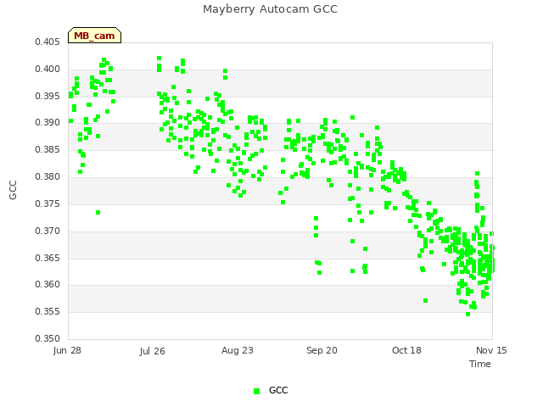Click the 0.350 y-axis value
Viewport: 543px width, 407px height.
(x=48, y=338)
